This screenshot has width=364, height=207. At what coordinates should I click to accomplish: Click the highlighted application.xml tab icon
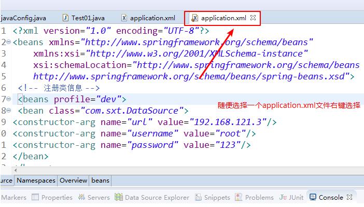[194, 18]
